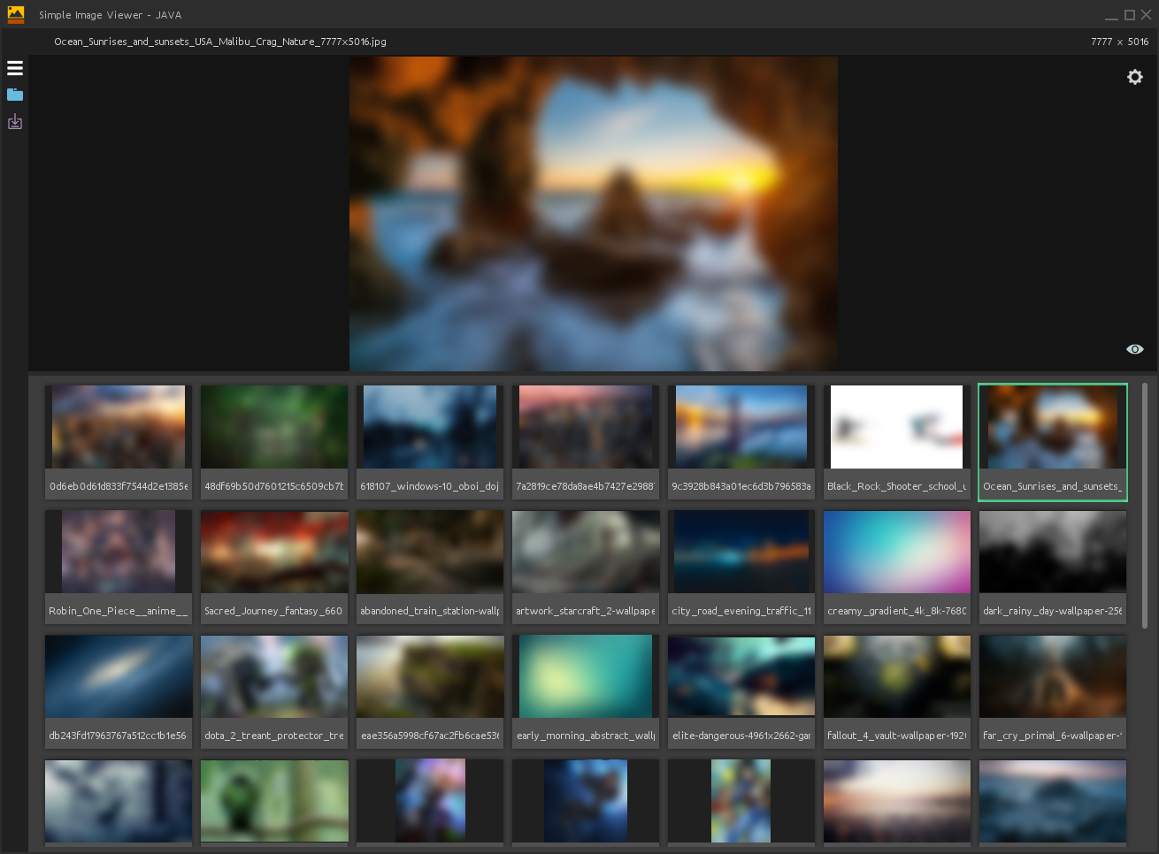The image size is (1159, 854).
Task: Select the Robin_One_Piece_anime thumbnail
Action: point(119,568)
